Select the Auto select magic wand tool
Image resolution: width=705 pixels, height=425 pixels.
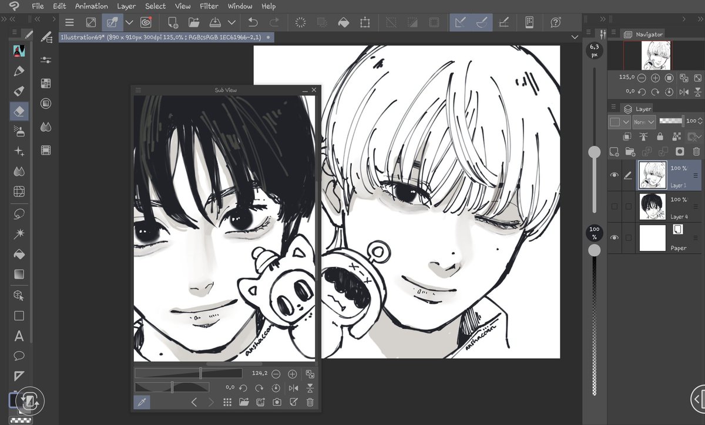(19, 234)
